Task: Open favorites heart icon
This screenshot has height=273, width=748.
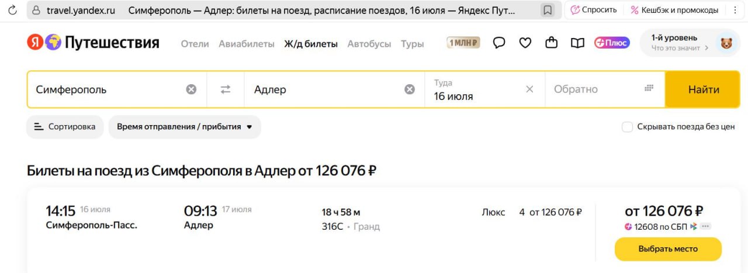Action: (x=525, y=43)
